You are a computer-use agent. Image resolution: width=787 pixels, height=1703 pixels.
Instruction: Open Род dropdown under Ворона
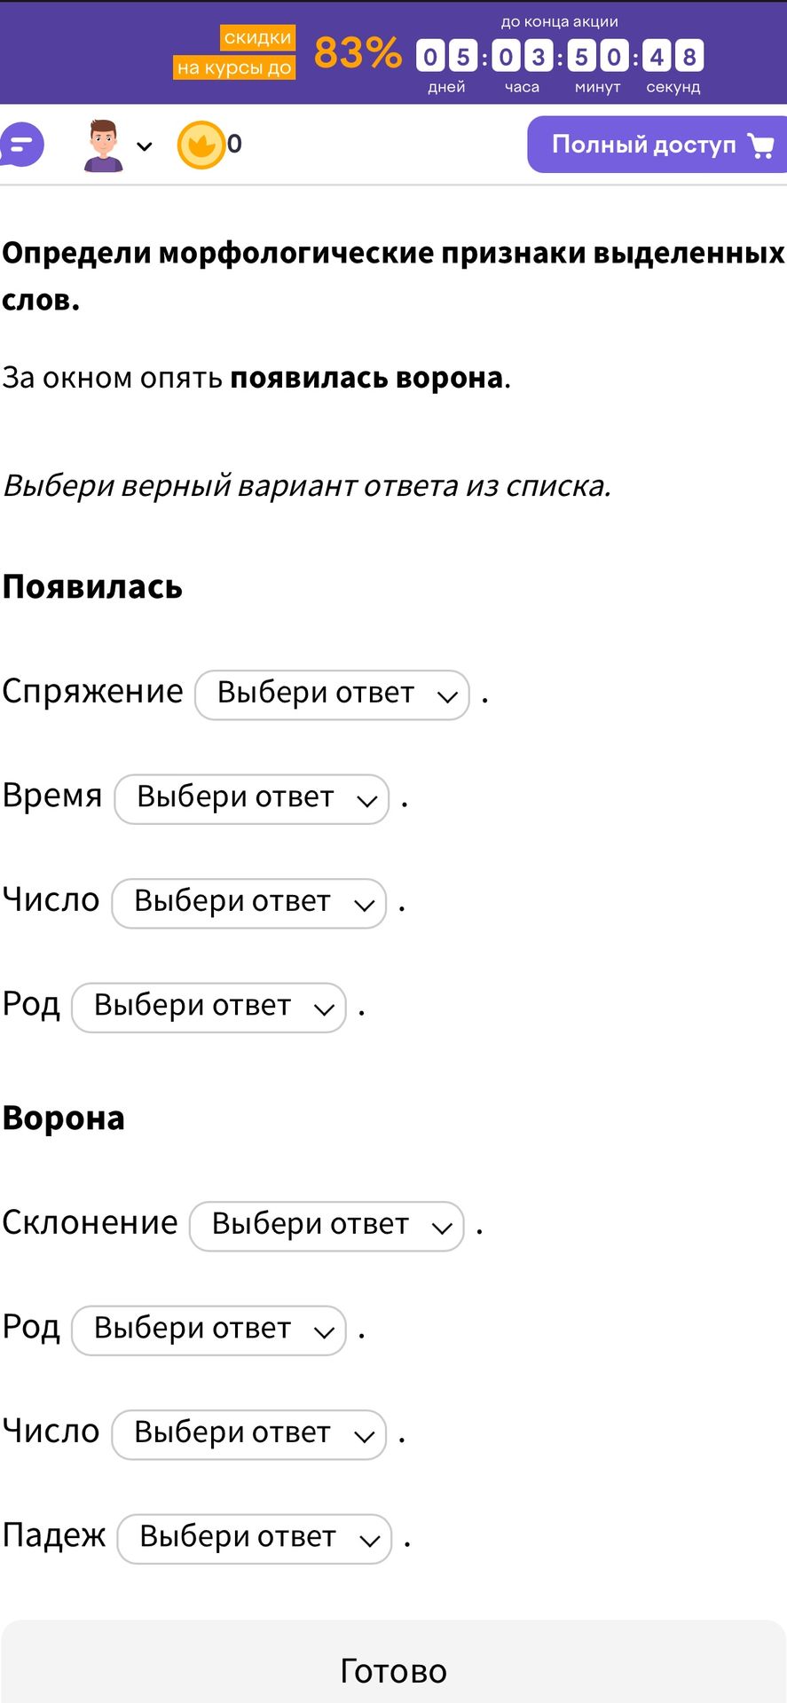click(x=209, y=1330)
